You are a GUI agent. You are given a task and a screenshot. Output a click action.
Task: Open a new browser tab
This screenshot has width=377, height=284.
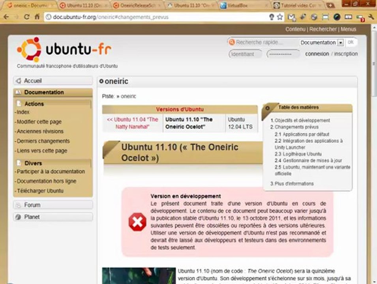tap(331, 5)
